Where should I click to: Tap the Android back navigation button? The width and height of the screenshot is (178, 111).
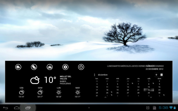tap(6, 108)
